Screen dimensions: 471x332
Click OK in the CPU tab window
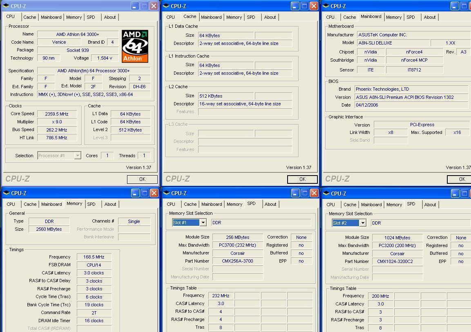[142, 179]
